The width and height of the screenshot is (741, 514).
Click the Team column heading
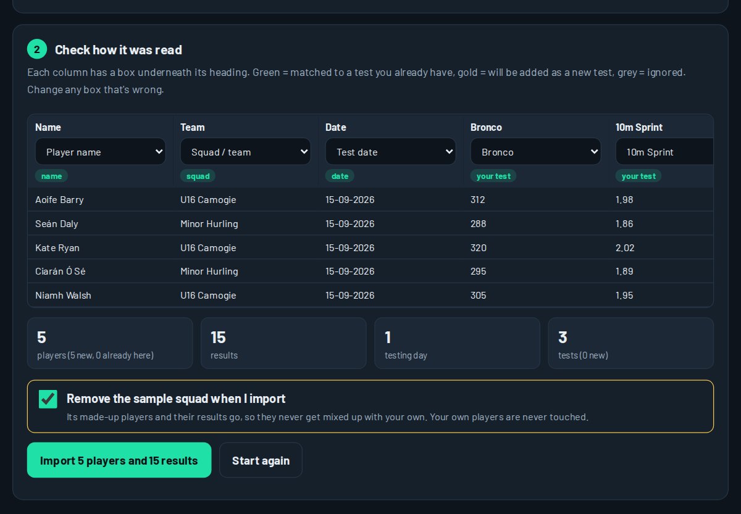click(193, 127)
